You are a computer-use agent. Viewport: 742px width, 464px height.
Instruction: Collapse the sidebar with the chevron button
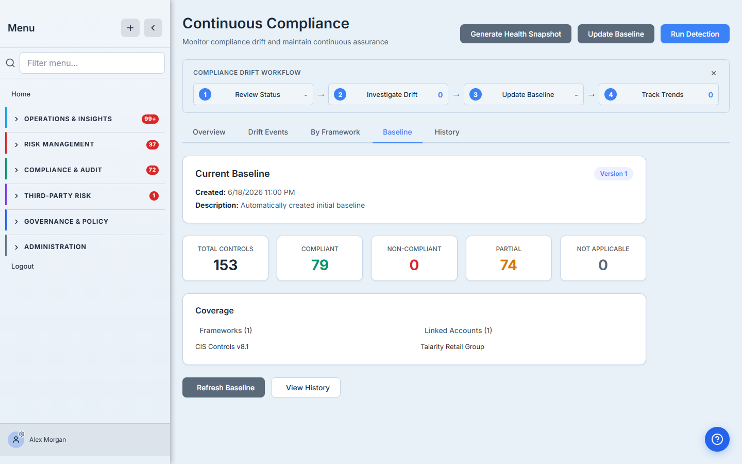pos(153,28)
